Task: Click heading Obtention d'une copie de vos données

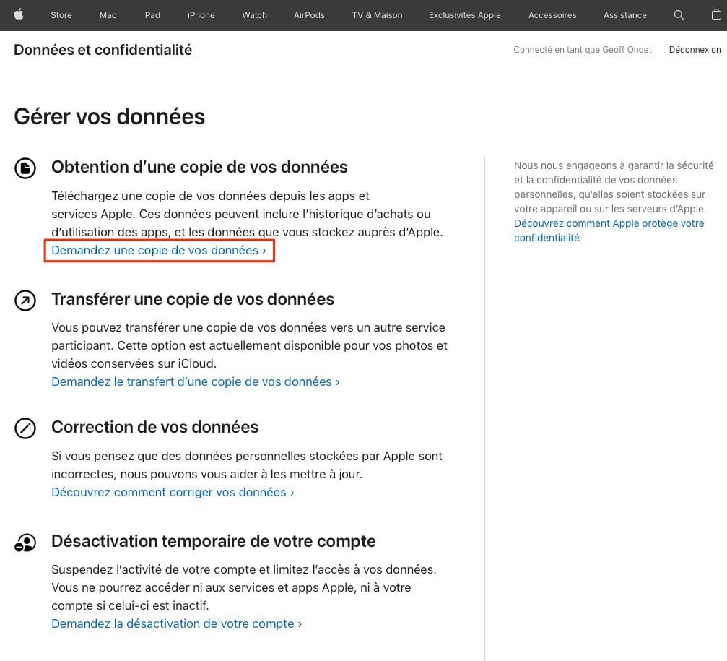Action: [x=199, y=167]
